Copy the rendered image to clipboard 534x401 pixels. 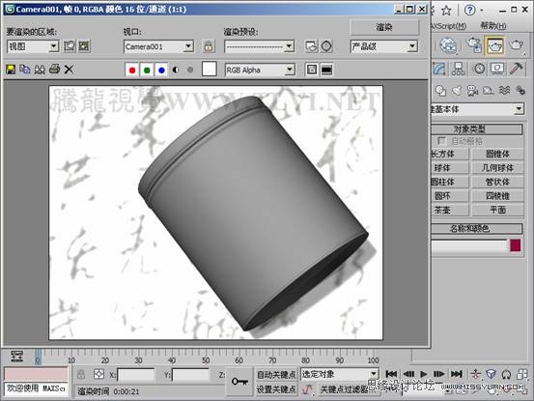[25, 70]
